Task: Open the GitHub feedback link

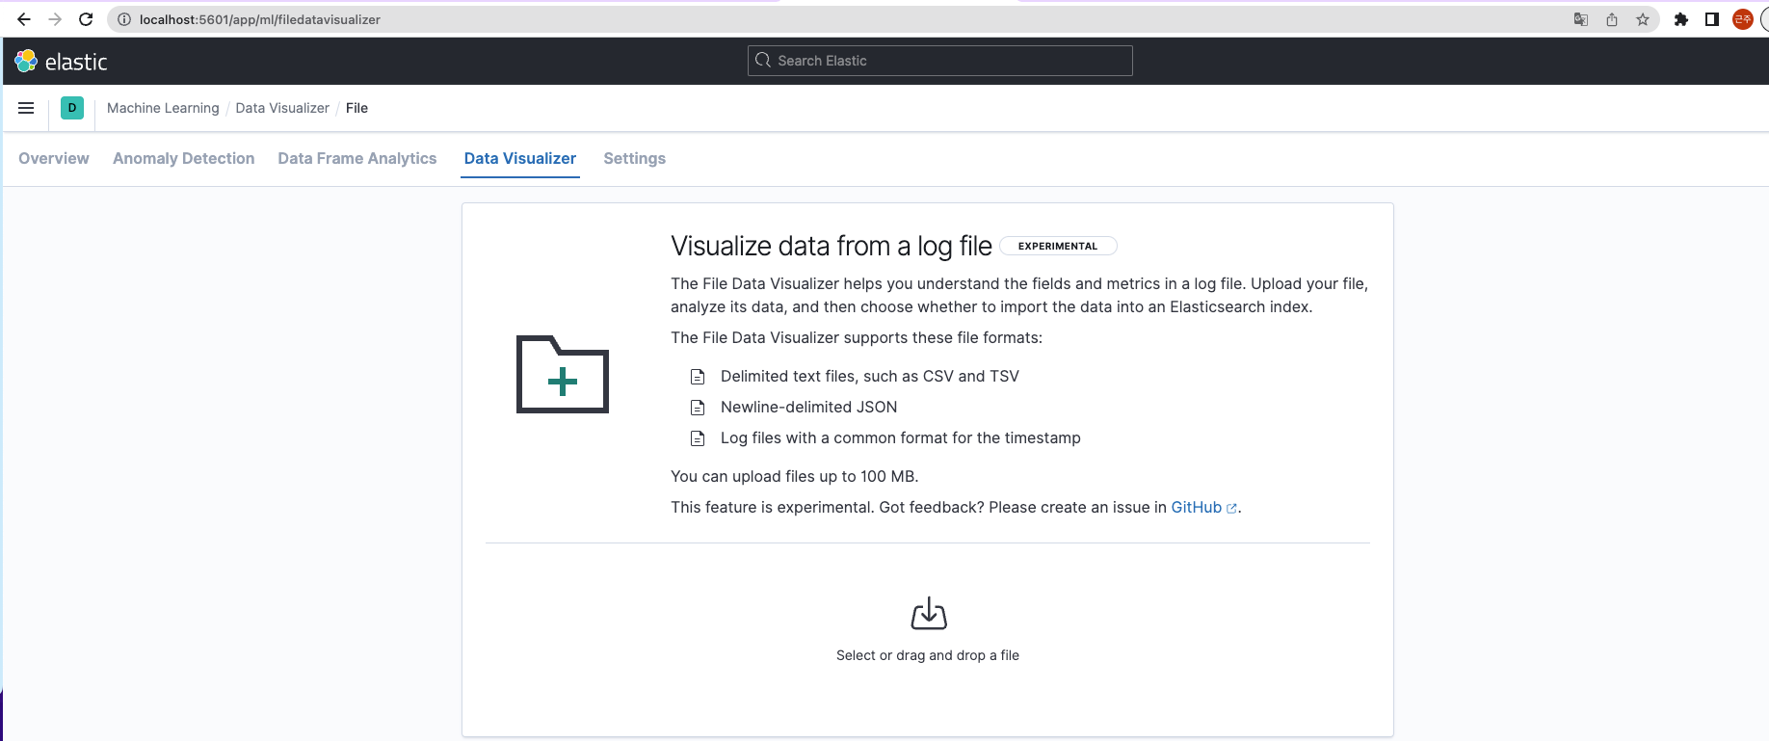Action: [1203, 507]
